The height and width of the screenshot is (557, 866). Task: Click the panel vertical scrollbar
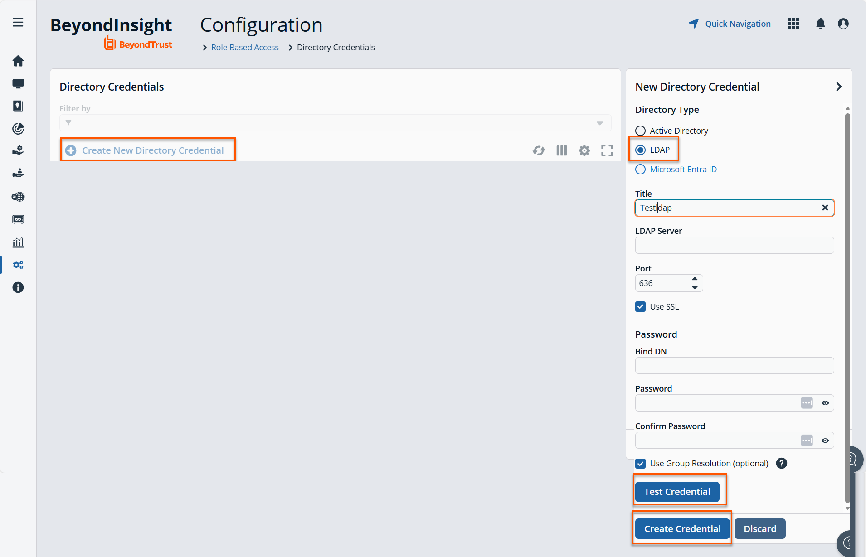[x=847, y=308]
